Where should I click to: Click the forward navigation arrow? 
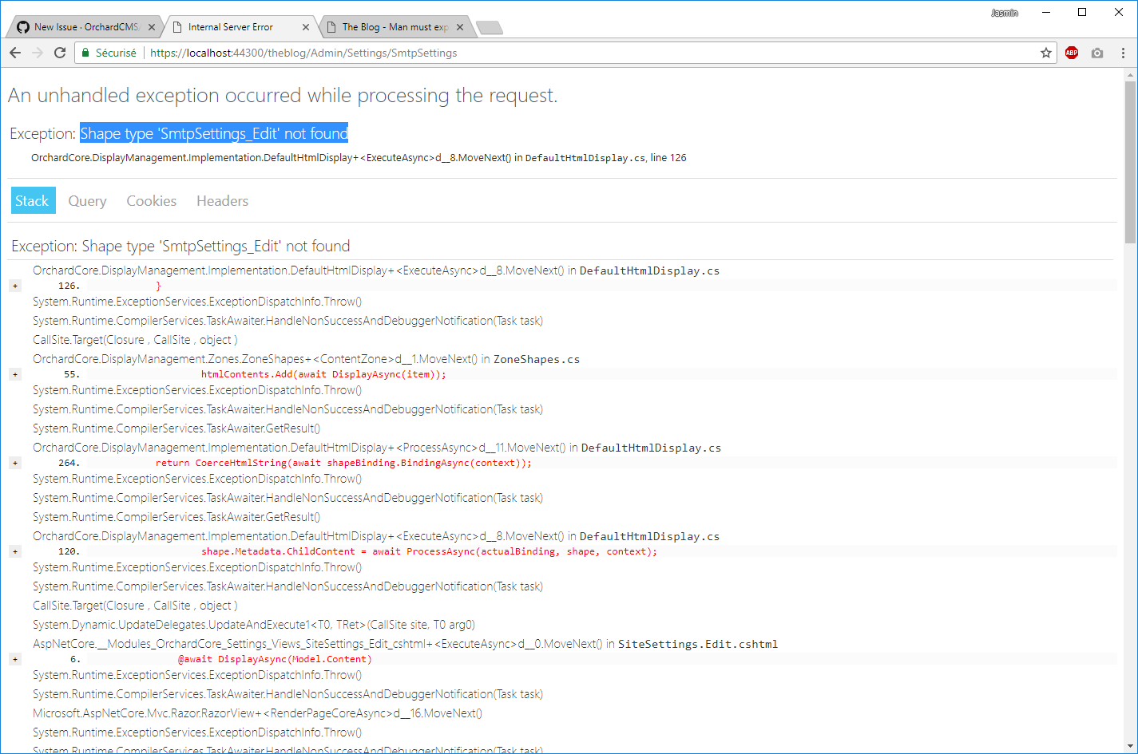[37, 53]
